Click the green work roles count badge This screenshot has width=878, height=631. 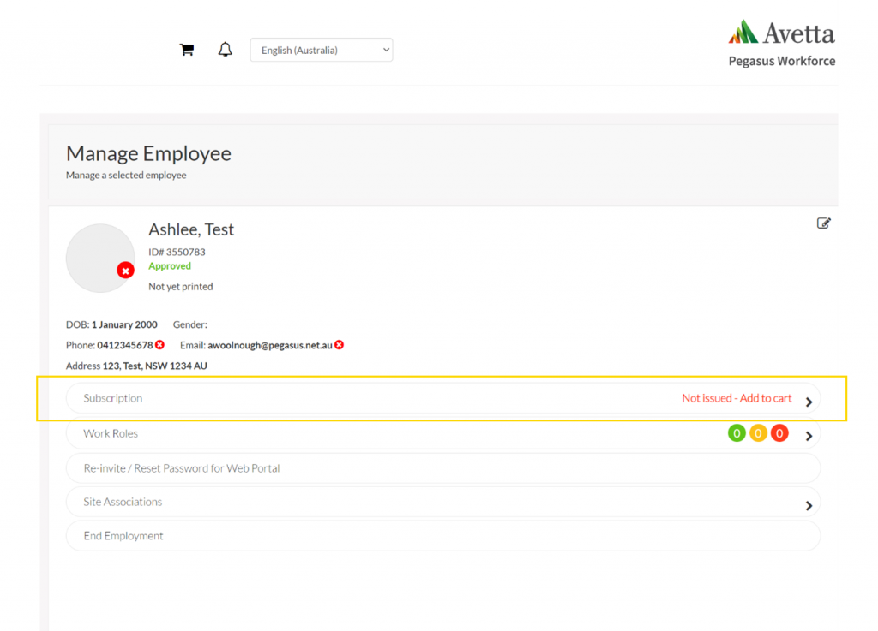(x=737, y=433)
